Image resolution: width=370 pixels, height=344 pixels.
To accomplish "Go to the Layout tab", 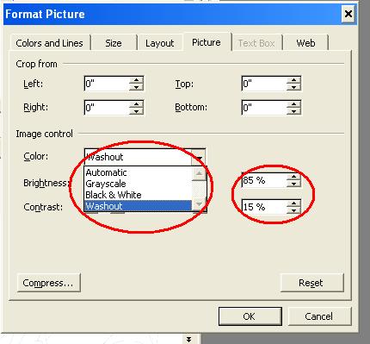I will pyautogui.click(x=159, y=43).
